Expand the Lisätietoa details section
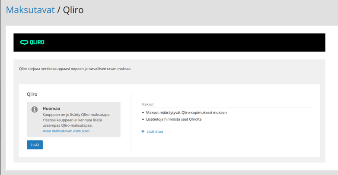 point(154,131)
